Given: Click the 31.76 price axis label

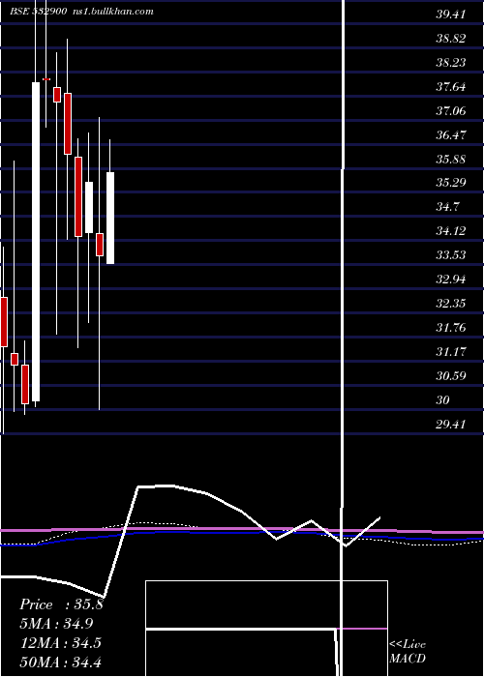Looking at the screenshot, I should 450,328.
